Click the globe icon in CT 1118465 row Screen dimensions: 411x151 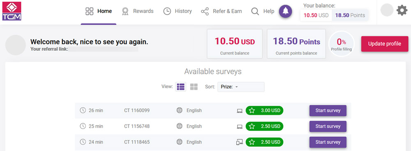[x=180, y=142]
